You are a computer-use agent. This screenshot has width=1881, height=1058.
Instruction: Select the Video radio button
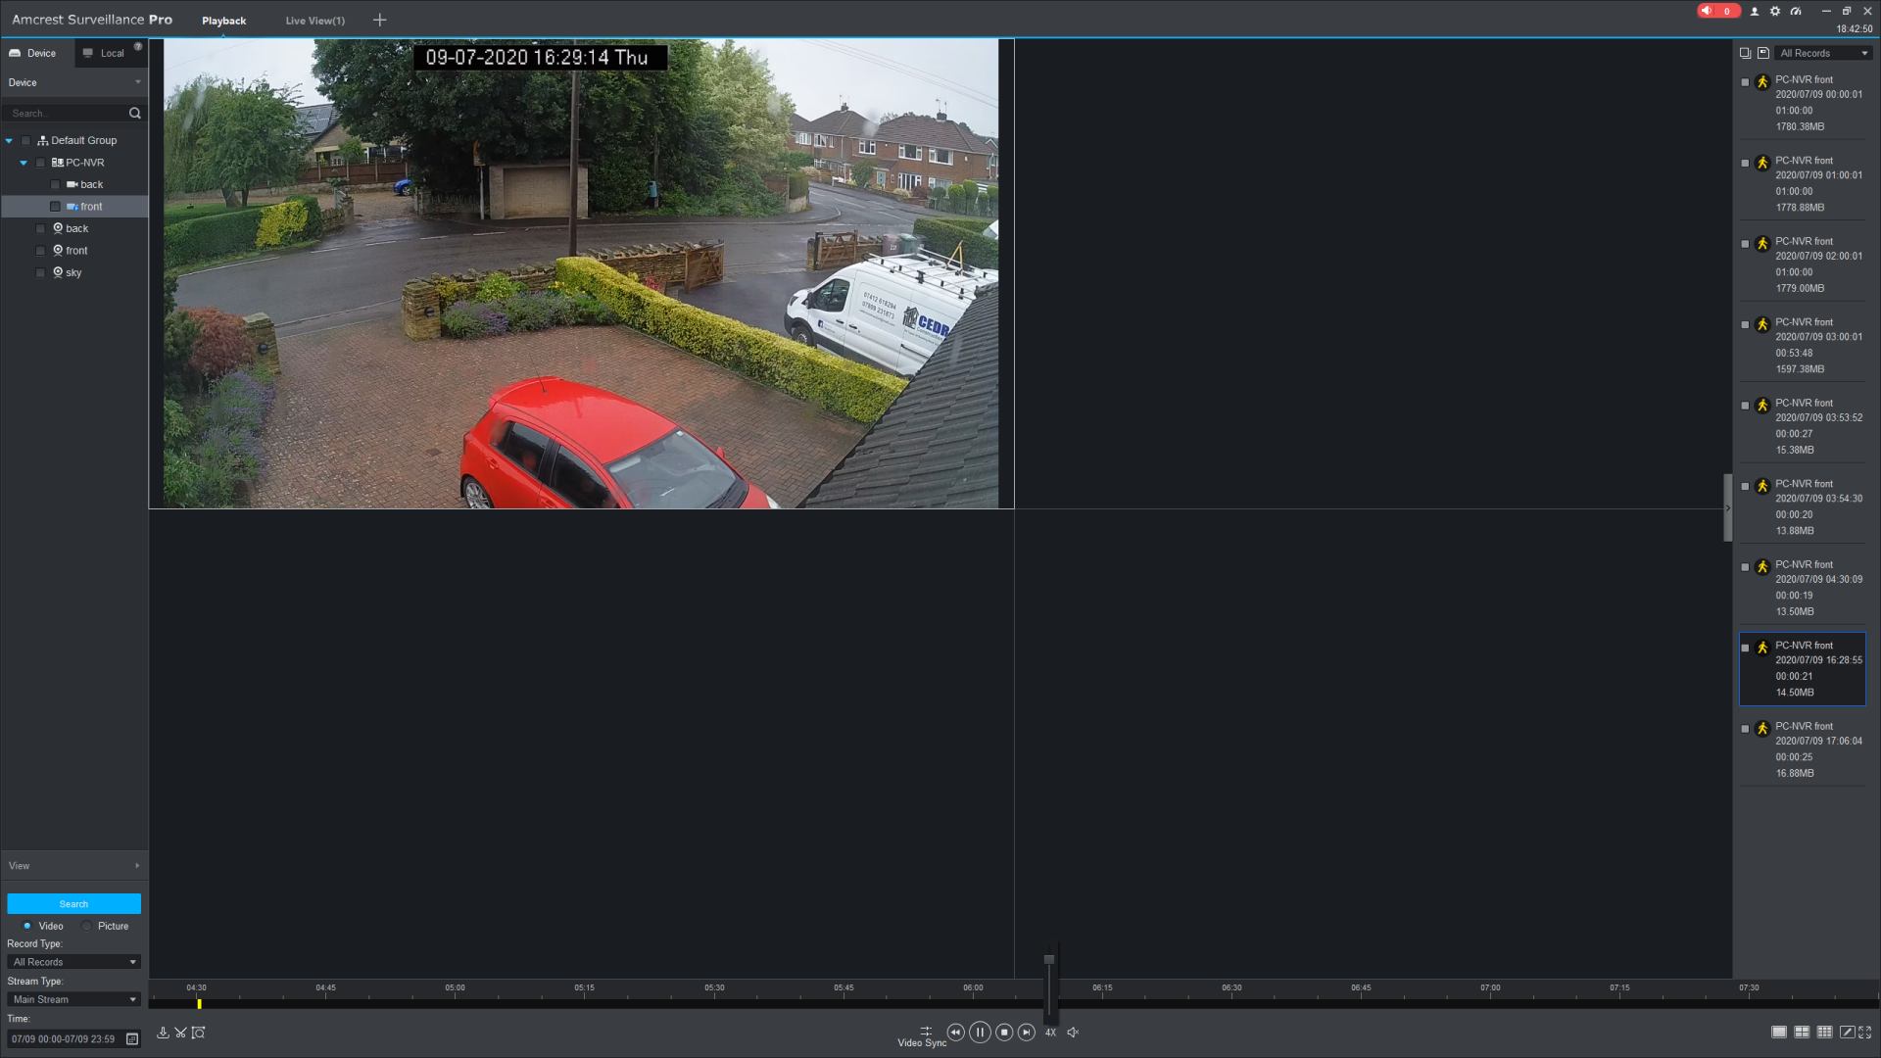point(27,926)
